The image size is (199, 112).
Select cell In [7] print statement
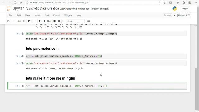106,63
